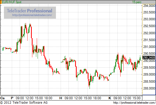Click the 289,0000 price axis label
This screenshot has width=156, height=105.
click(149, 74)
